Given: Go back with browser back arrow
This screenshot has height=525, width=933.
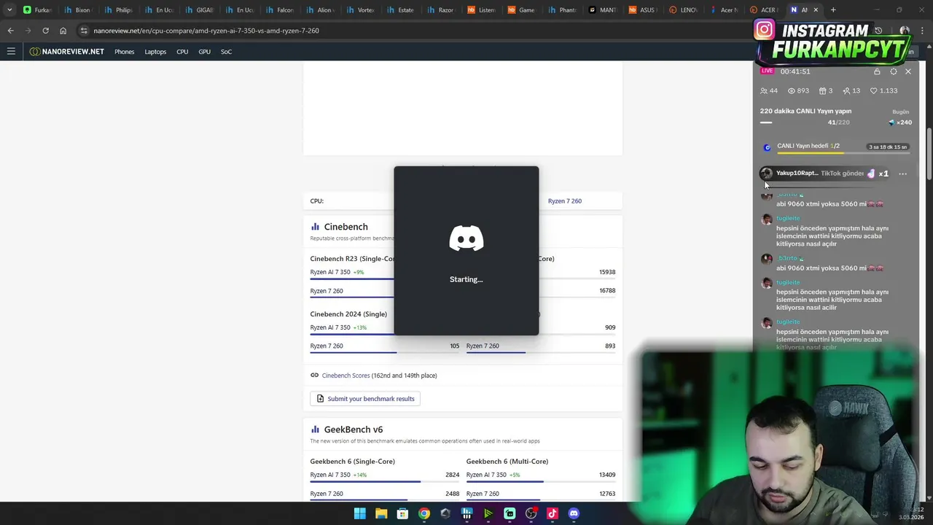Looking at the screenshot, I should point(10,31).
